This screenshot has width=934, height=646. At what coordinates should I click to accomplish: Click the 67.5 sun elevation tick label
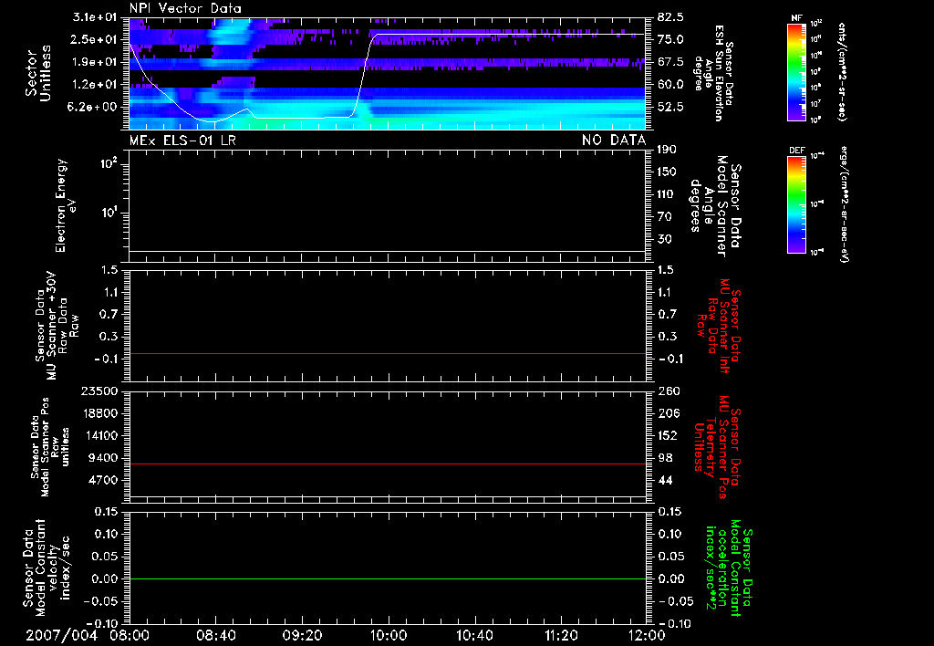(x=670, y=62)
